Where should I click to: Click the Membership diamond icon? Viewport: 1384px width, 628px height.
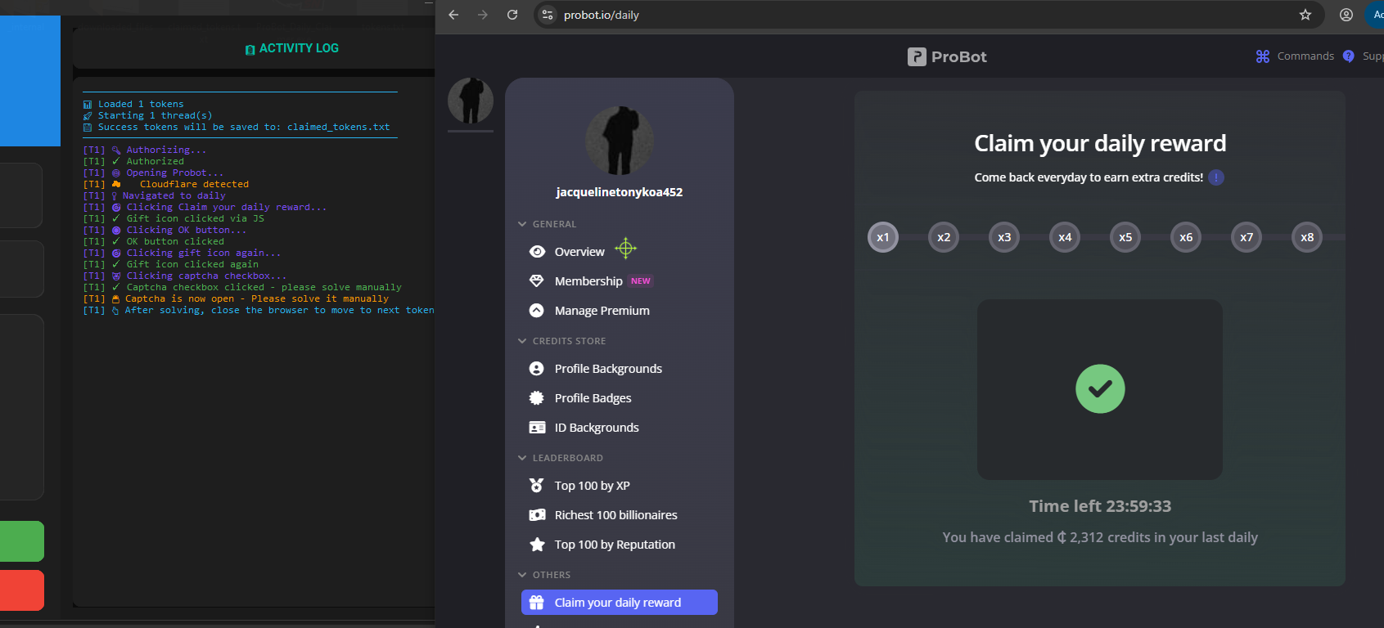537,281
